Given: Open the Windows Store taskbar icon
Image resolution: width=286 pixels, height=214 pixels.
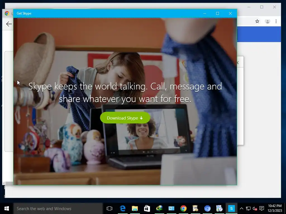Looking at the screenshot, I should tap(147, 208).
